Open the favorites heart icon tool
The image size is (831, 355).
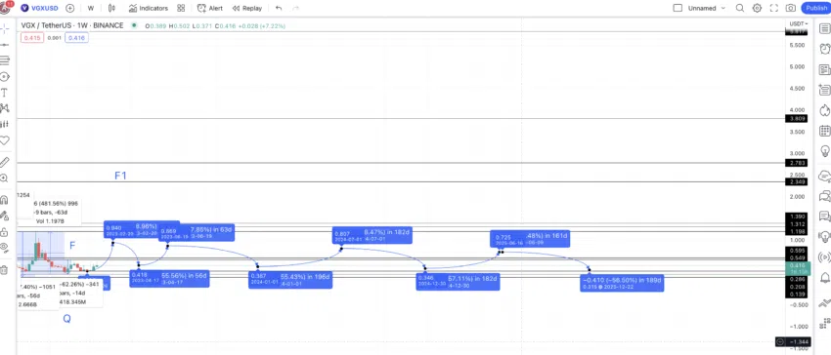[4, 140]
